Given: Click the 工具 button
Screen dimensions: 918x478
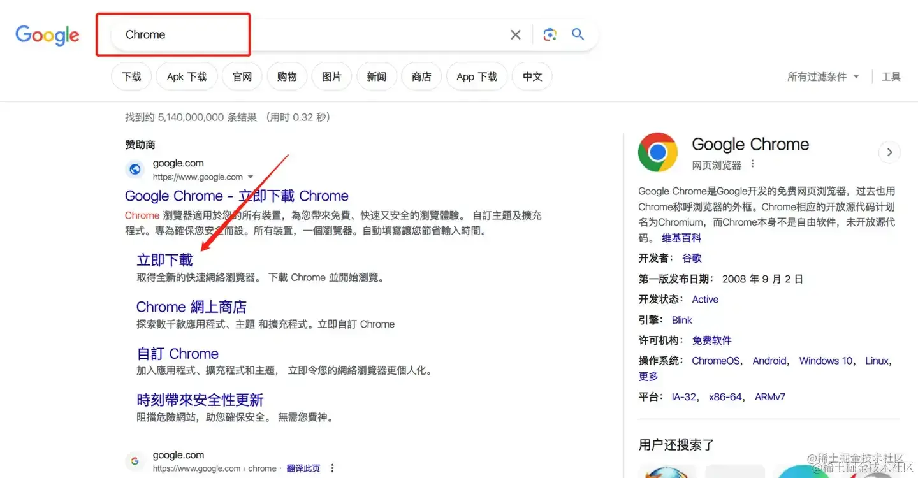Looking at the screenshot, I should (891, 76).
